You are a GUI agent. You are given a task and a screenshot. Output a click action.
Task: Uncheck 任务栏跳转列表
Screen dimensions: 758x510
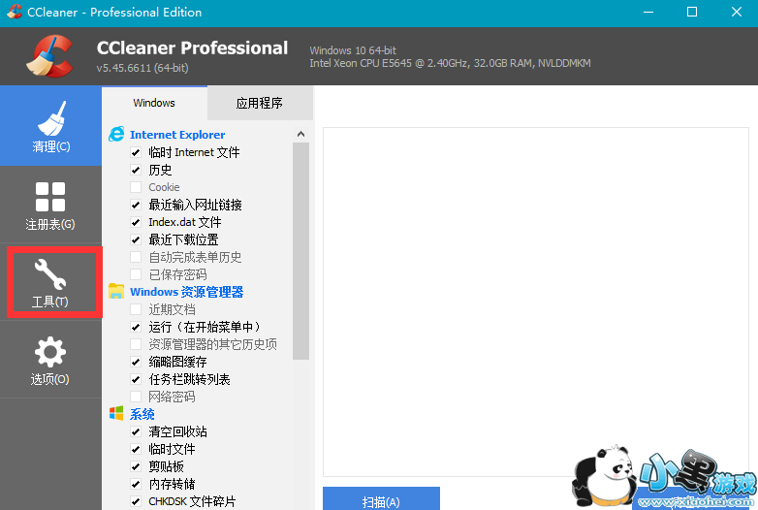136,379
